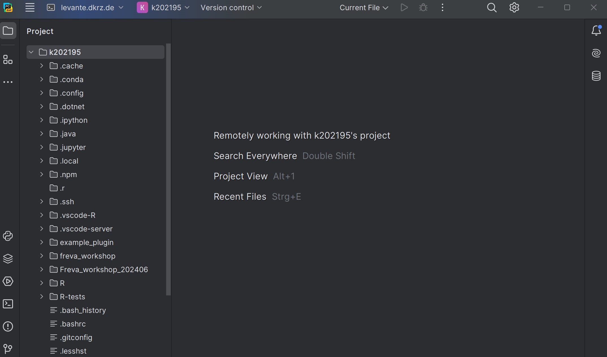Open the Problems tool window
The width and height of the screenshot is (607, 357).
[8, 326]
